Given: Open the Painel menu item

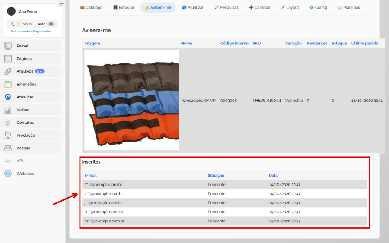Looking at the screenshot, I should click(x=31, y=46).
